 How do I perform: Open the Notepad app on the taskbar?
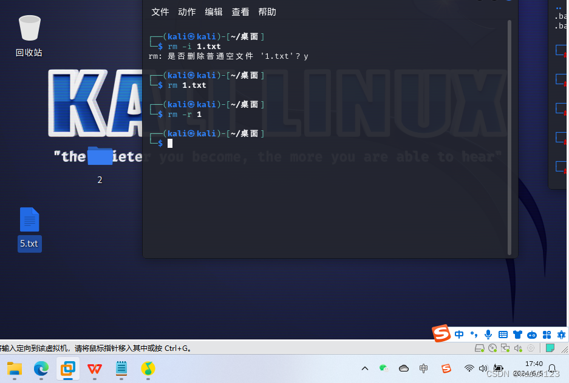[121, 368]
